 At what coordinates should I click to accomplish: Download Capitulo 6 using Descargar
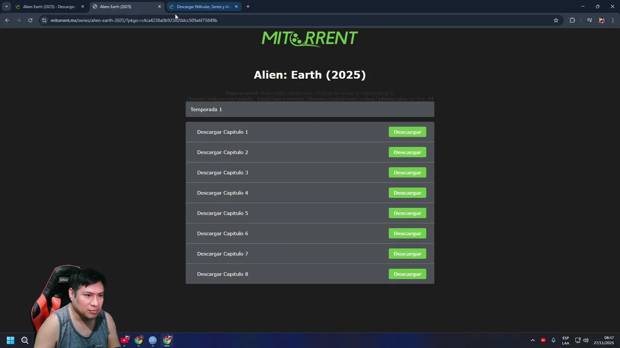407,233
